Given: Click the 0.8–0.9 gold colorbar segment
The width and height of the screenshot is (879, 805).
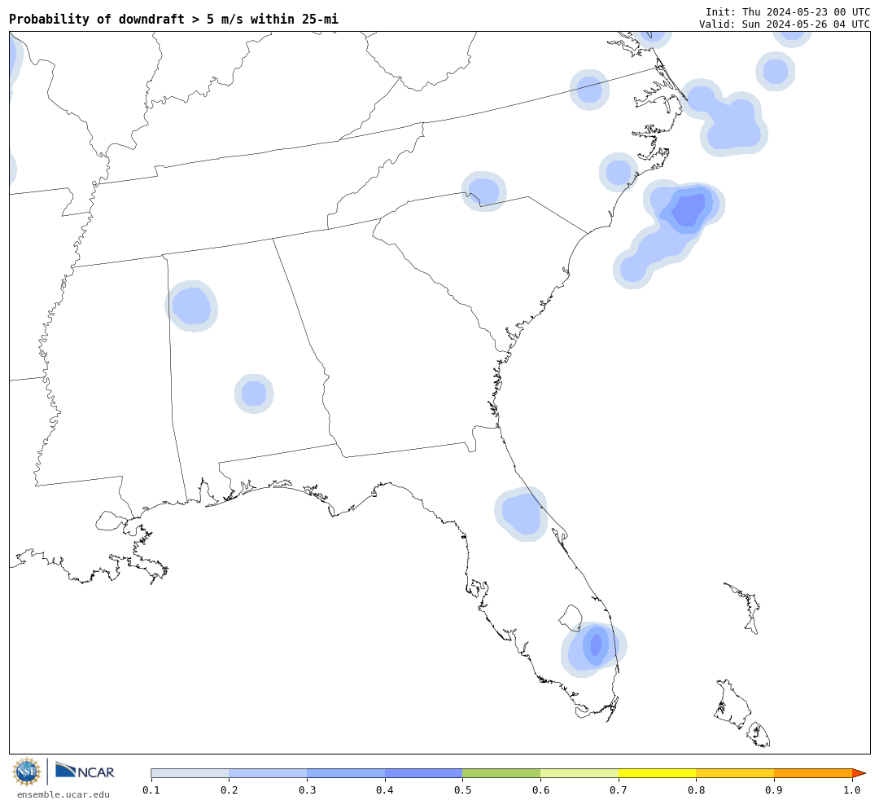Looking at the screenshot, I should click(x=735, y=773).
